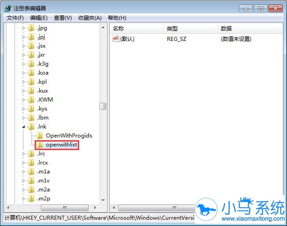The width and height of the screenshot is (287, 226).
Task: Open the 文件(F) menu
Action: (x=15, y=18)
